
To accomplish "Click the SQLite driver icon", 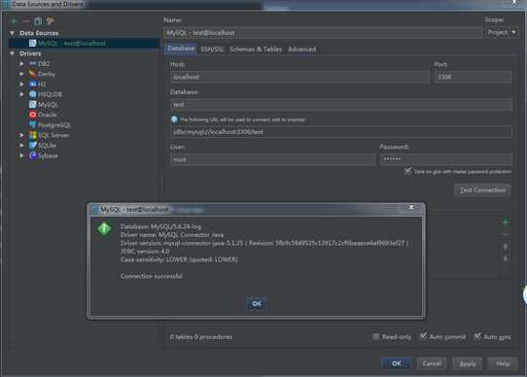I will 33,145.
